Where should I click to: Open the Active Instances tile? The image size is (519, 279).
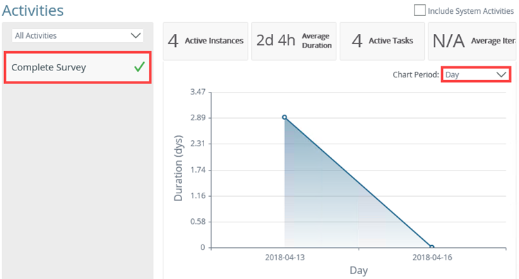206,41
